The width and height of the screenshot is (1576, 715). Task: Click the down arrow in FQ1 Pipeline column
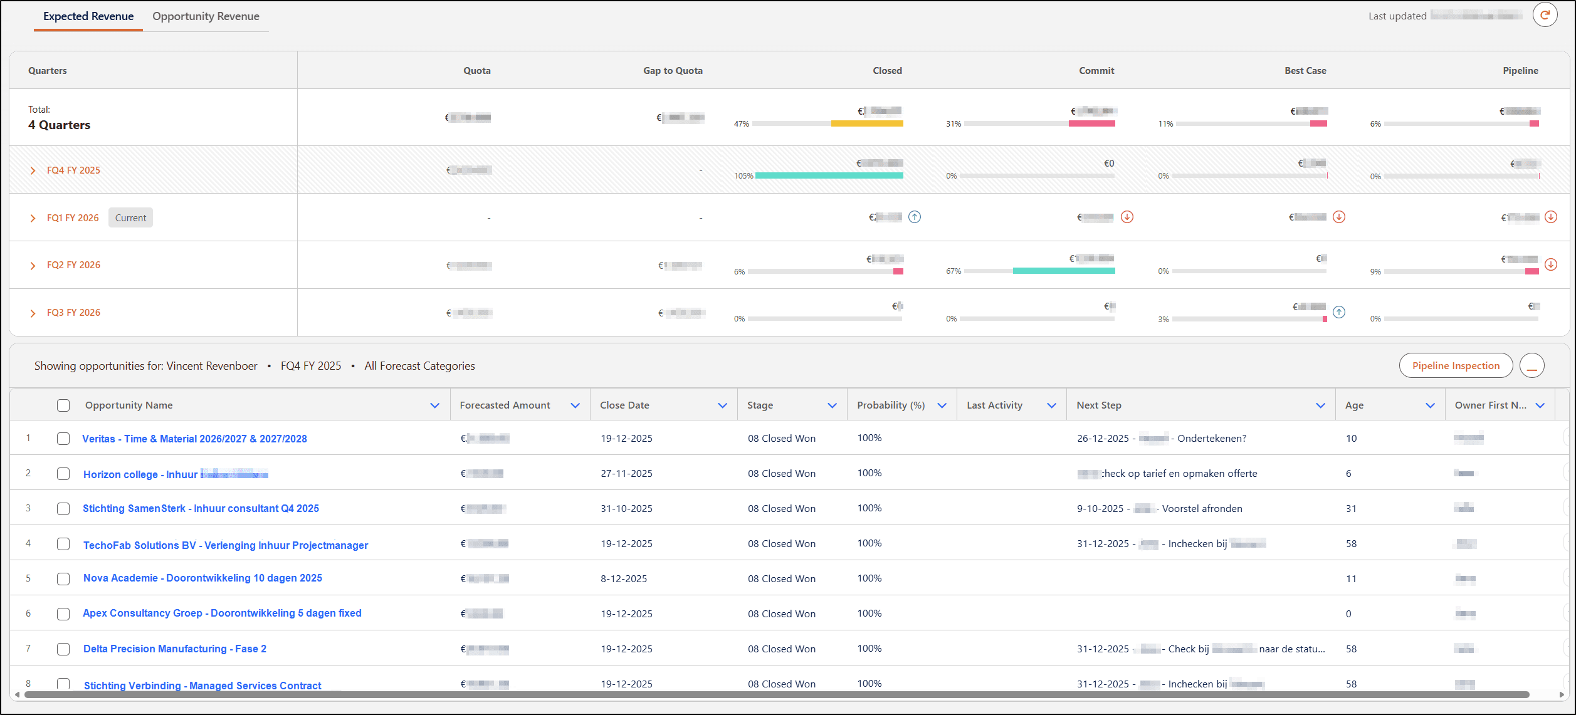coord(1550,217)
